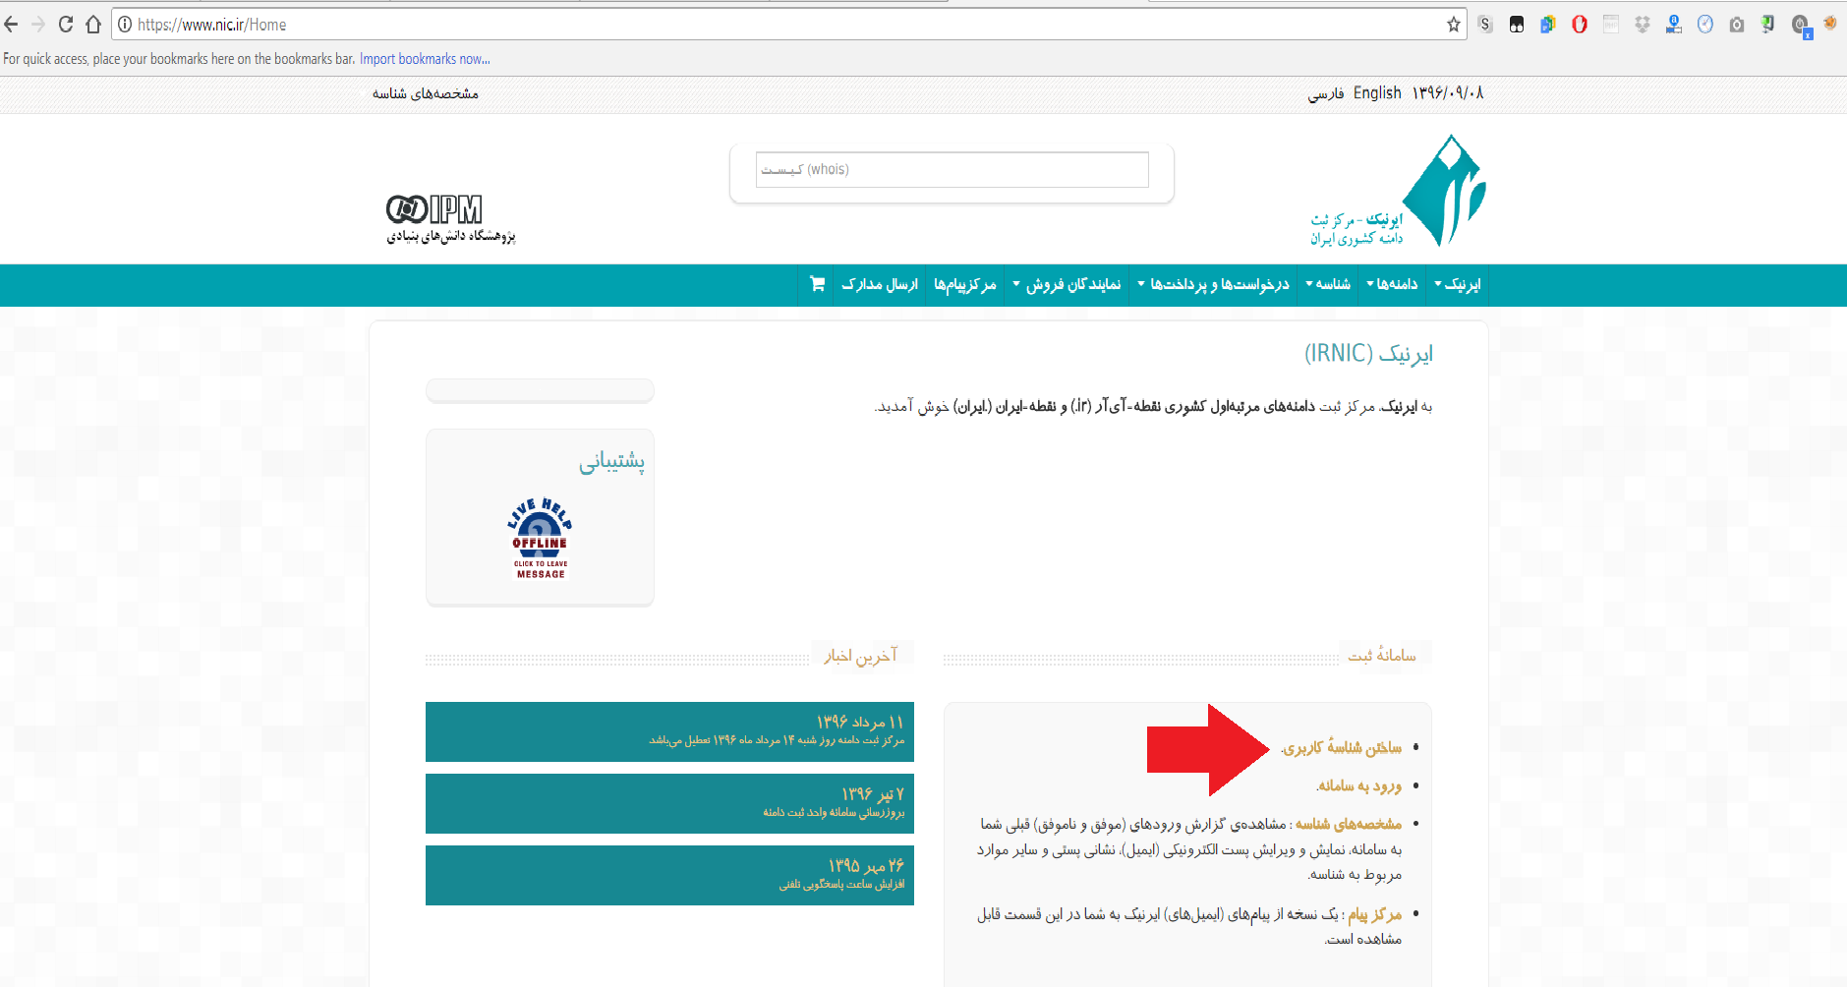The image size is (1847, 987).
Task: Switch site language to فارسی
Action: tap(1326, 93)
